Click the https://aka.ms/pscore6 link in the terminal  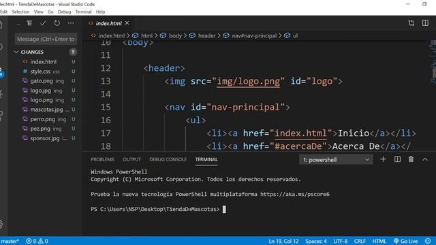295,194
